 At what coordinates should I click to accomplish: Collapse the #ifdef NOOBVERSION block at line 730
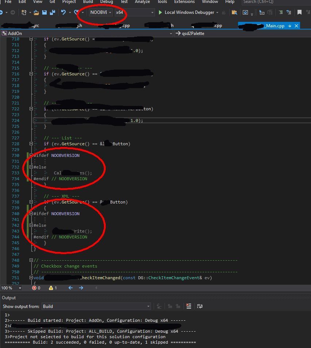[x=31, y=155]
